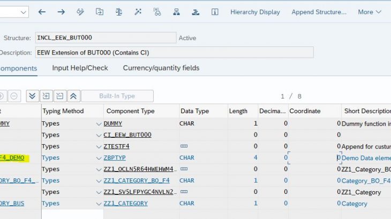Collapse all includes double-up chevron icon
391x219 pixels.
point(73,96)
